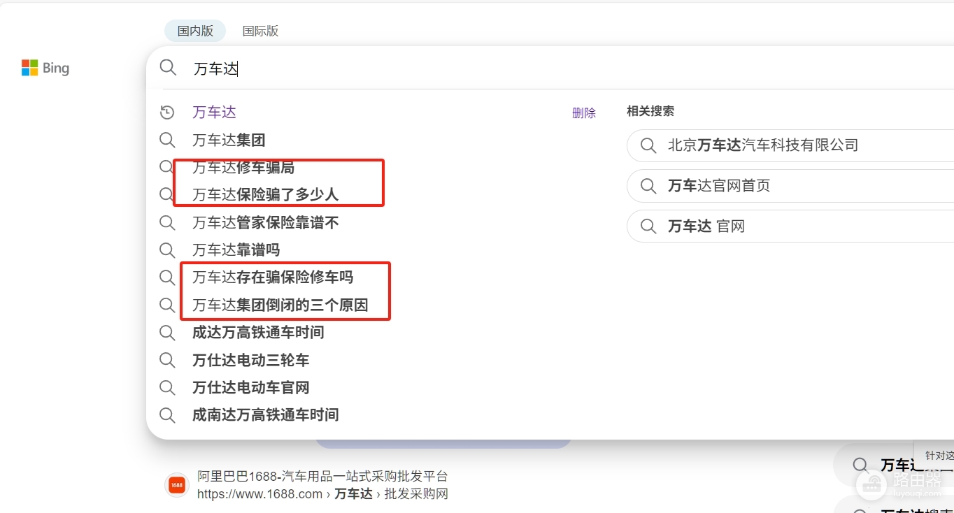Open related search 万车达 官网
Image resolution: width=954 pixels, height=513 pixels.
(x=790, y=226)
